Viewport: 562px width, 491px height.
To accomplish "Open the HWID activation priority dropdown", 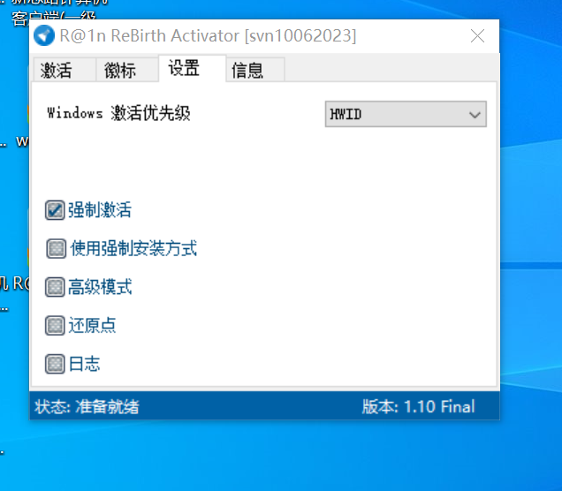I will click(x=406, y=114).
